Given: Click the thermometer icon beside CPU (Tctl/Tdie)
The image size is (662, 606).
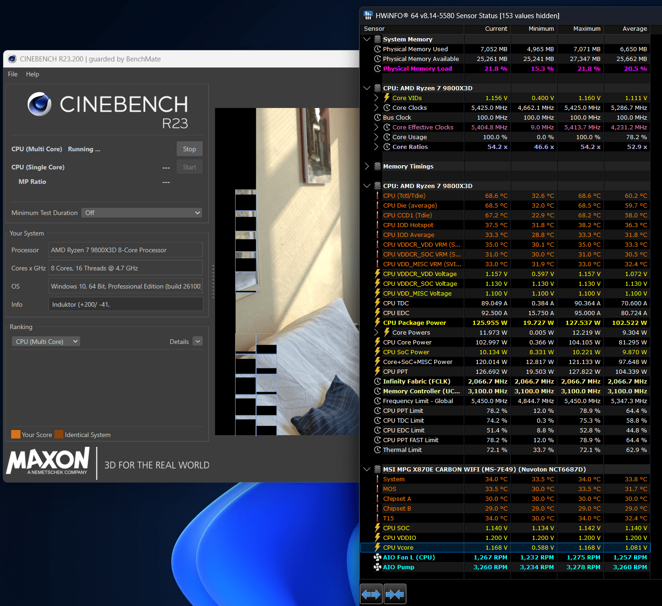Looking at the screenshot, I should (x=378, y=195).
